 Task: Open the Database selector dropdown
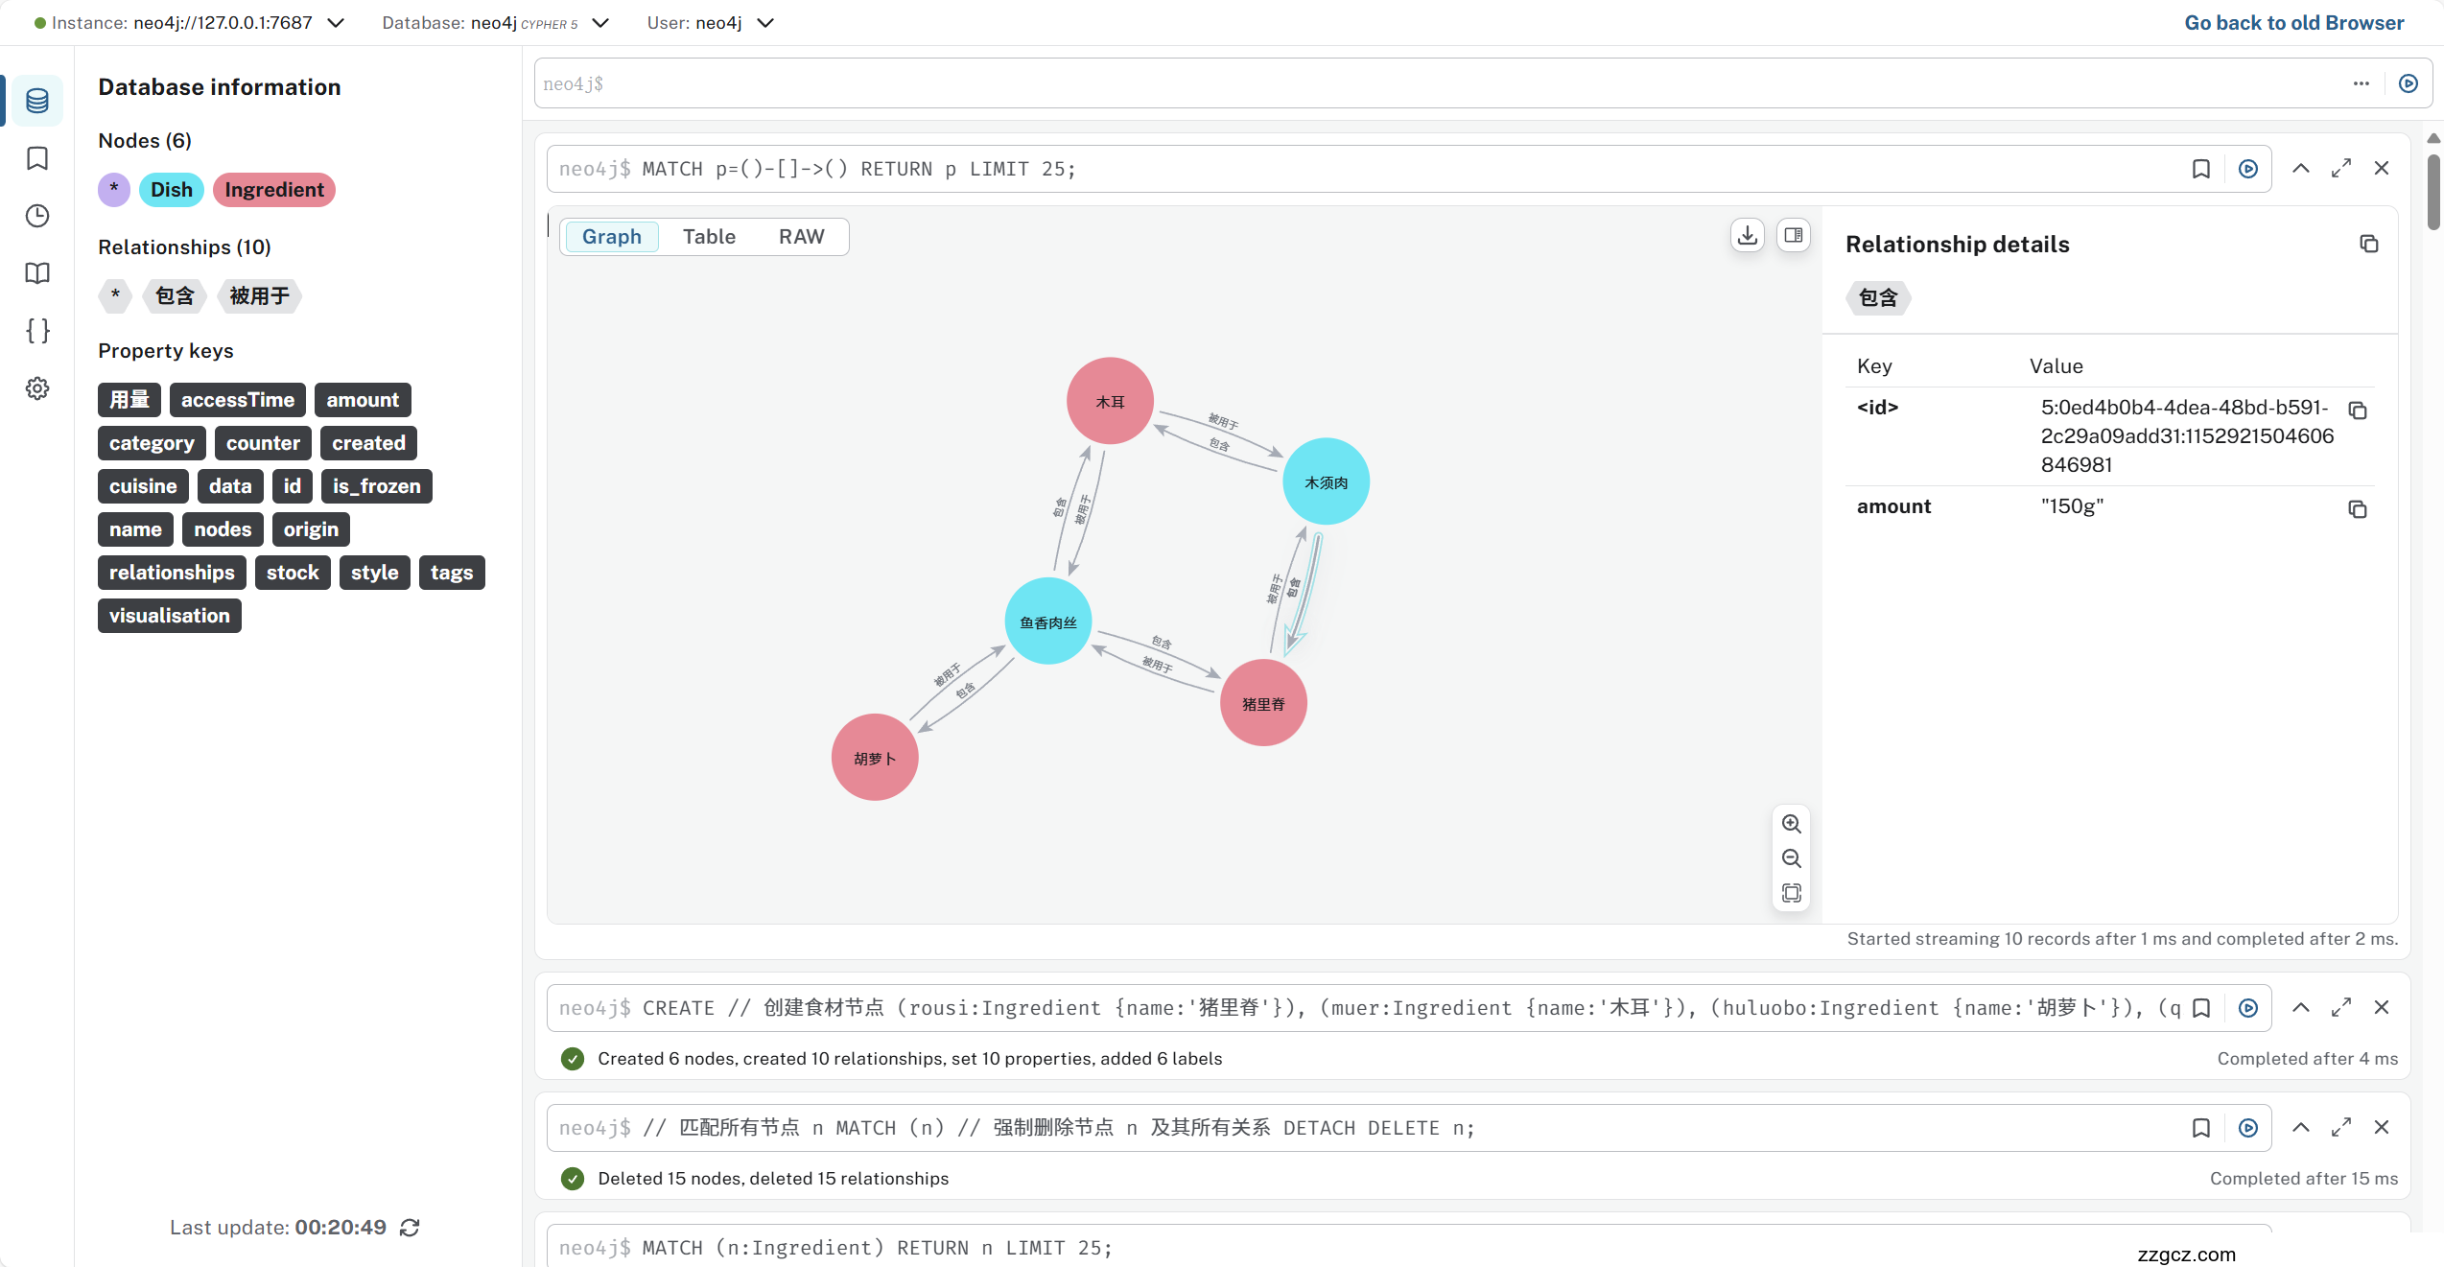tap(599, 22)
